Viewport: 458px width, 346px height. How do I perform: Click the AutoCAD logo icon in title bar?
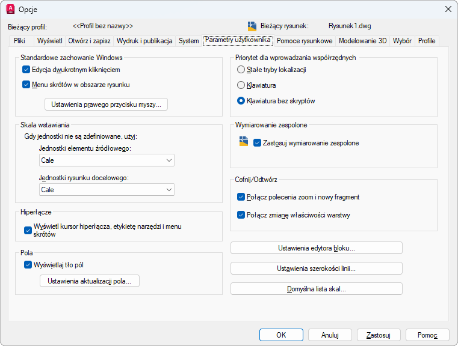[x=10, y=9]
